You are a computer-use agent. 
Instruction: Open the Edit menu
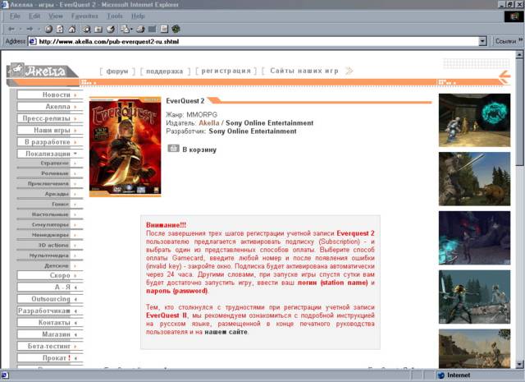click(34, 16)
